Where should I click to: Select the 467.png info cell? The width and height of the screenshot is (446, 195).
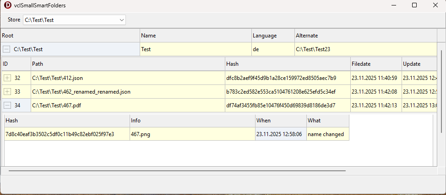coord(192,134)
